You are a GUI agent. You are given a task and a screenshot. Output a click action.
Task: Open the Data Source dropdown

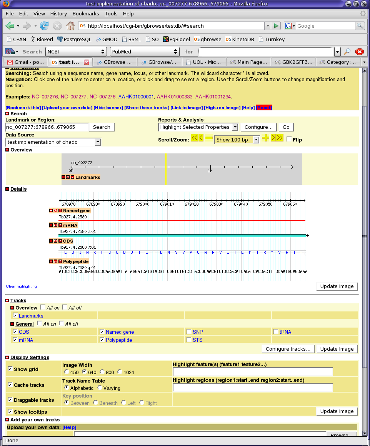[x=53, y=142]
